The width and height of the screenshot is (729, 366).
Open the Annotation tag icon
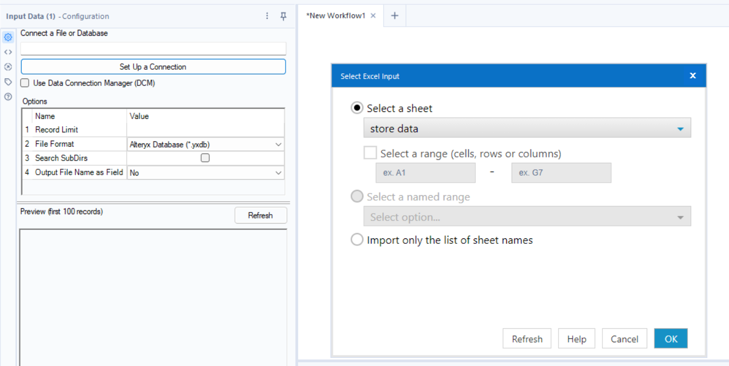(x=8, y=82)
